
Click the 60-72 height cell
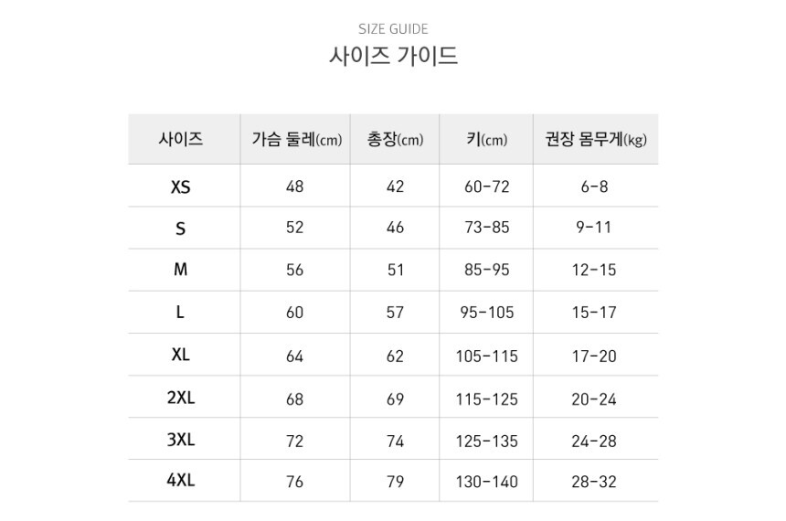[486, 186]
